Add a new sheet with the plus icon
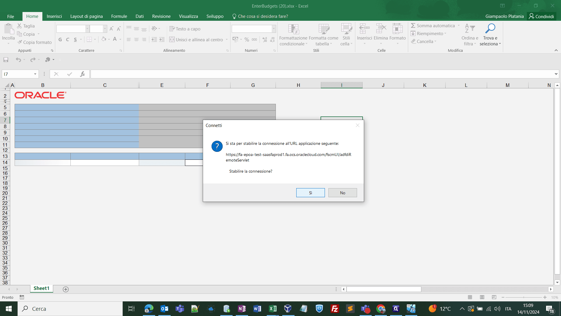Image resolution: width=561 pixels, height=316 pixels. [66, 289]
